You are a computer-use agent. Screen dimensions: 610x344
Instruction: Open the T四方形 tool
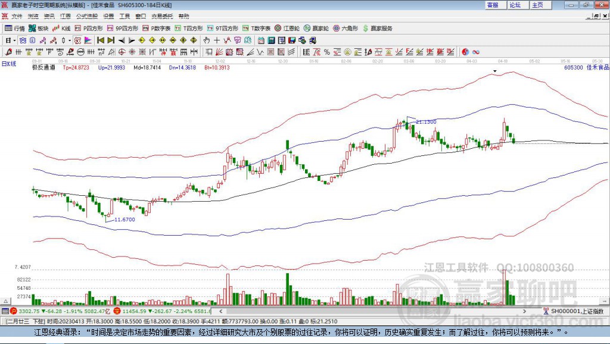[189, 29]
